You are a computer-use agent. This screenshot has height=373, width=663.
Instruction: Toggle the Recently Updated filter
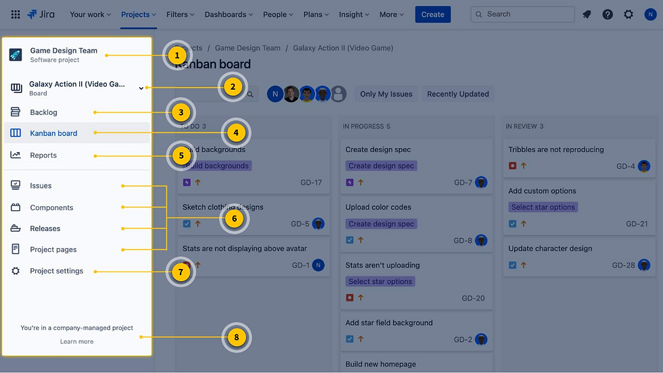tap(458, 94)
